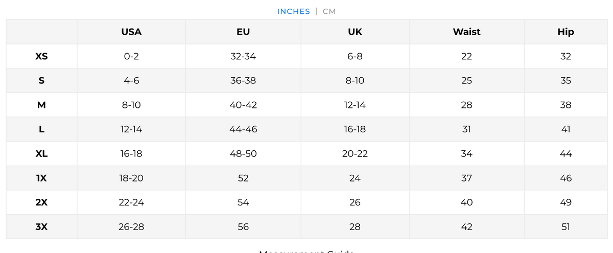Viewport: 613px width, 253px height.
Task: Select the XL size row label
Action: click(x=41, y=154)
